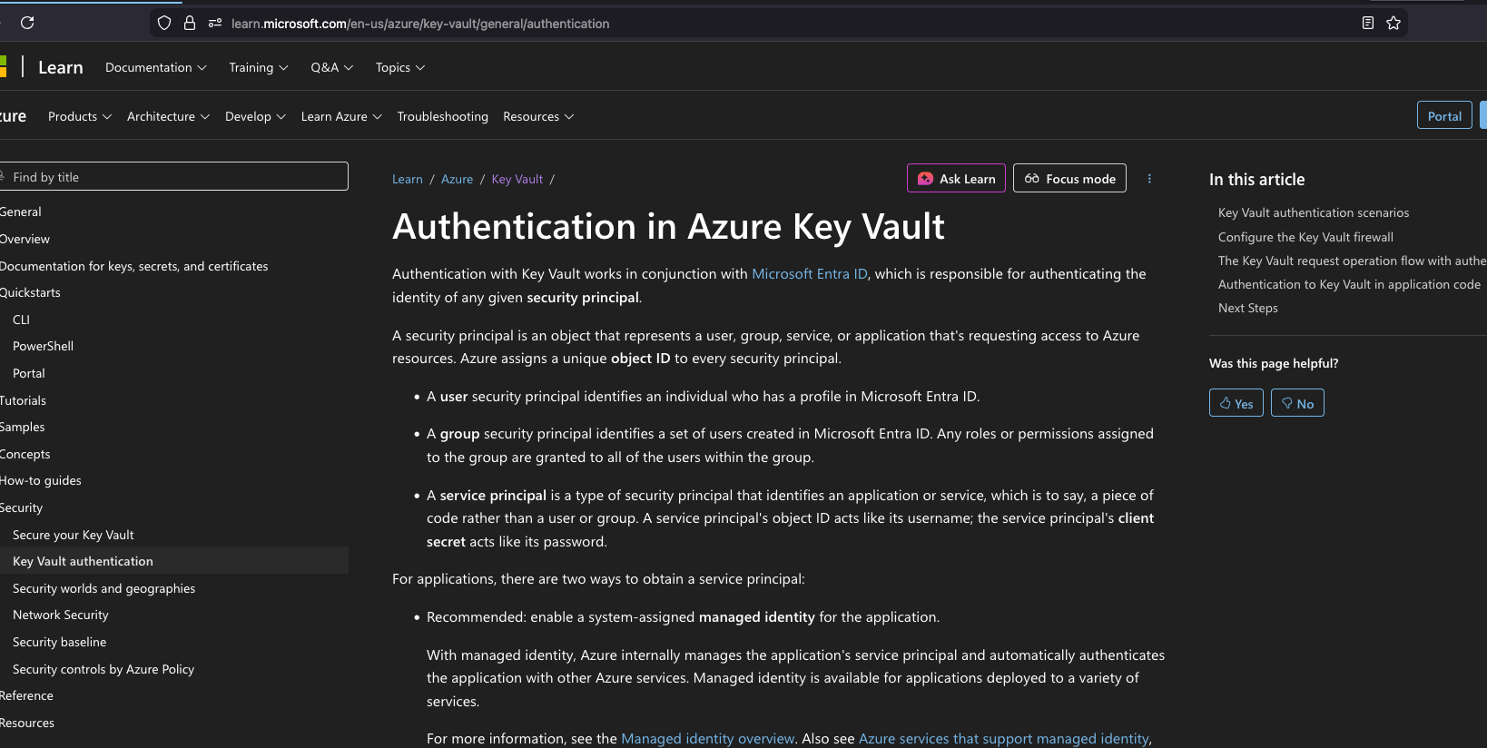Image resolution: width=1487 pixels, height=748 pixels.
Task: Open Security controls by Azure Policy
Action: click(x=103, y=669)
